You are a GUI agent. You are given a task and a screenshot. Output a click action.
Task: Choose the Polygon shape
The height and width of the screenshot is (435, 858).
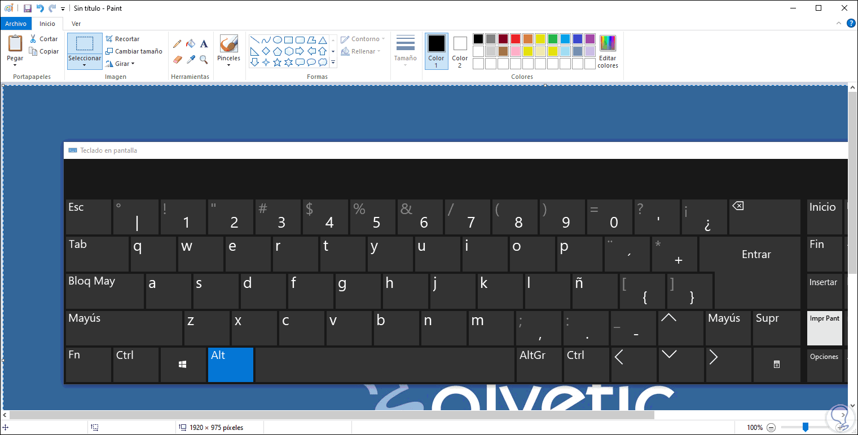tap(311, 40)
